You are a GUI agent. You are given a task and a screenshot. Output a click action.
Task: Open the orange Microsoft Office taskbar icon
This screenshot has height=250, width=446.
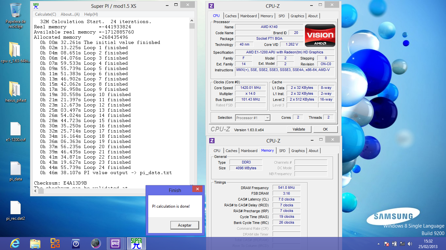[x=55, y=243]
